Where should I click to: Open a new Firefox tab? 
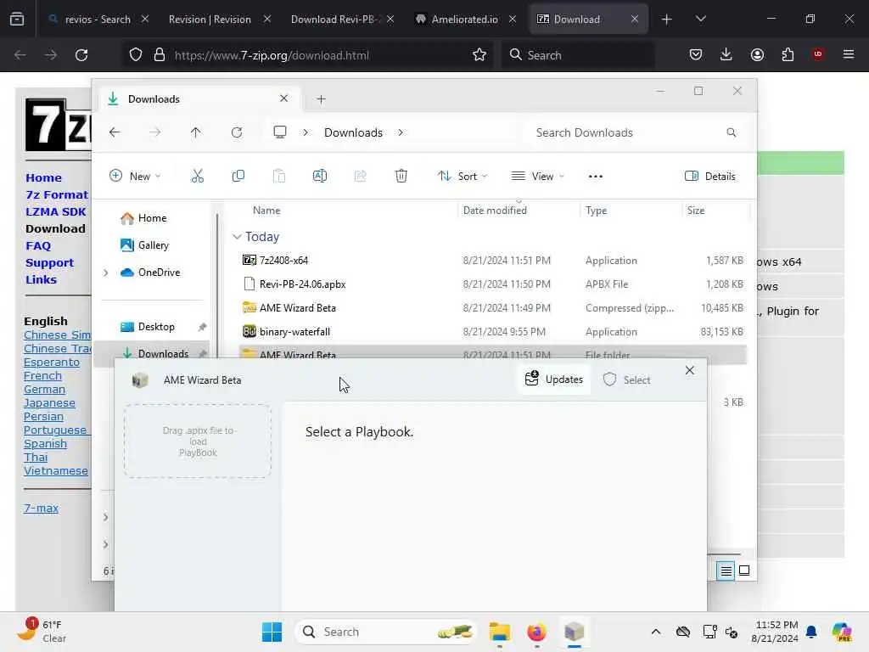coord(666,19)
